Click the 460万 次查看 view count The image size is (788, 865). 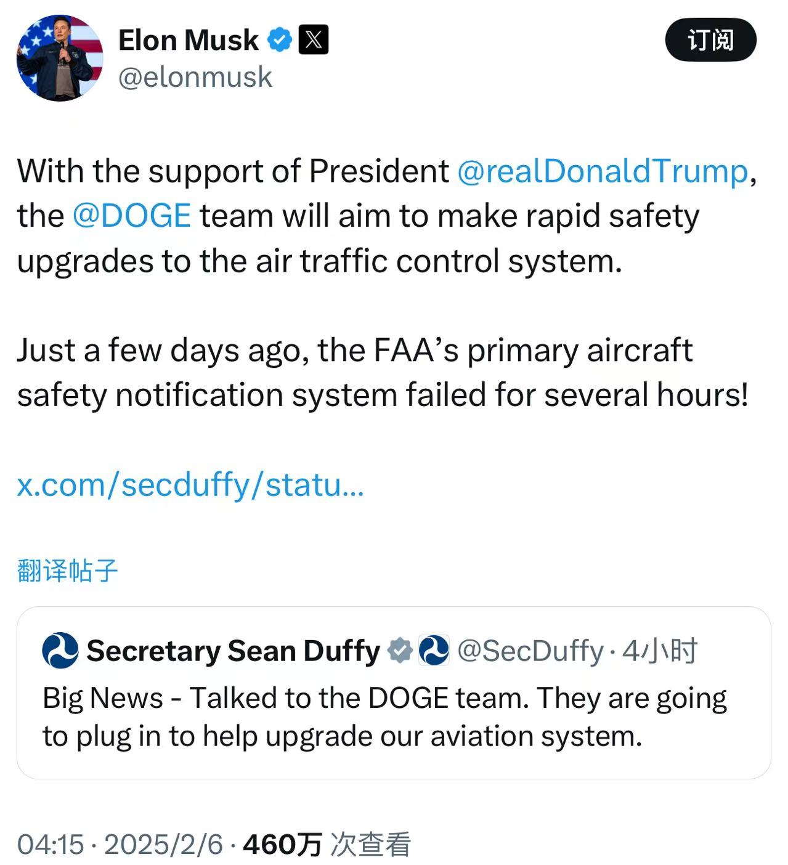pos(327,843)
